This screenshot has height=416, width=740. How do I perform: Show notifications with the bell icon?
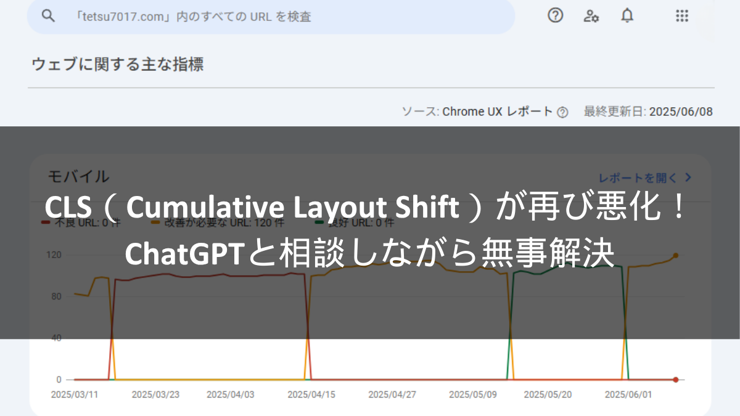click(627, 16)
